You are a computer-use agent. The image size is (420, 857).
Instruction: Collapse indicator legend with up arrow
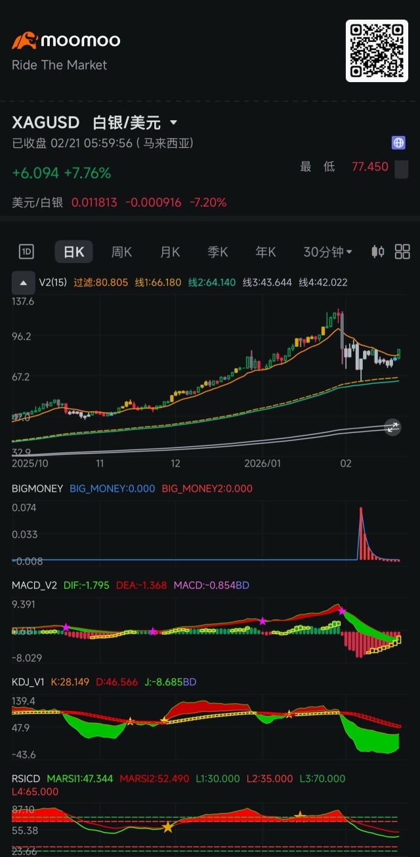tap(24, 283)
